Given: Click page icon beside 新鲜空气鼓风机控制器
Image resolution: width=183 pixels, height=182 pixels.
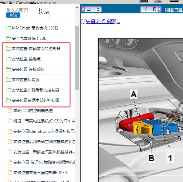Looking at the screenshot, I should tap(10, 152).
